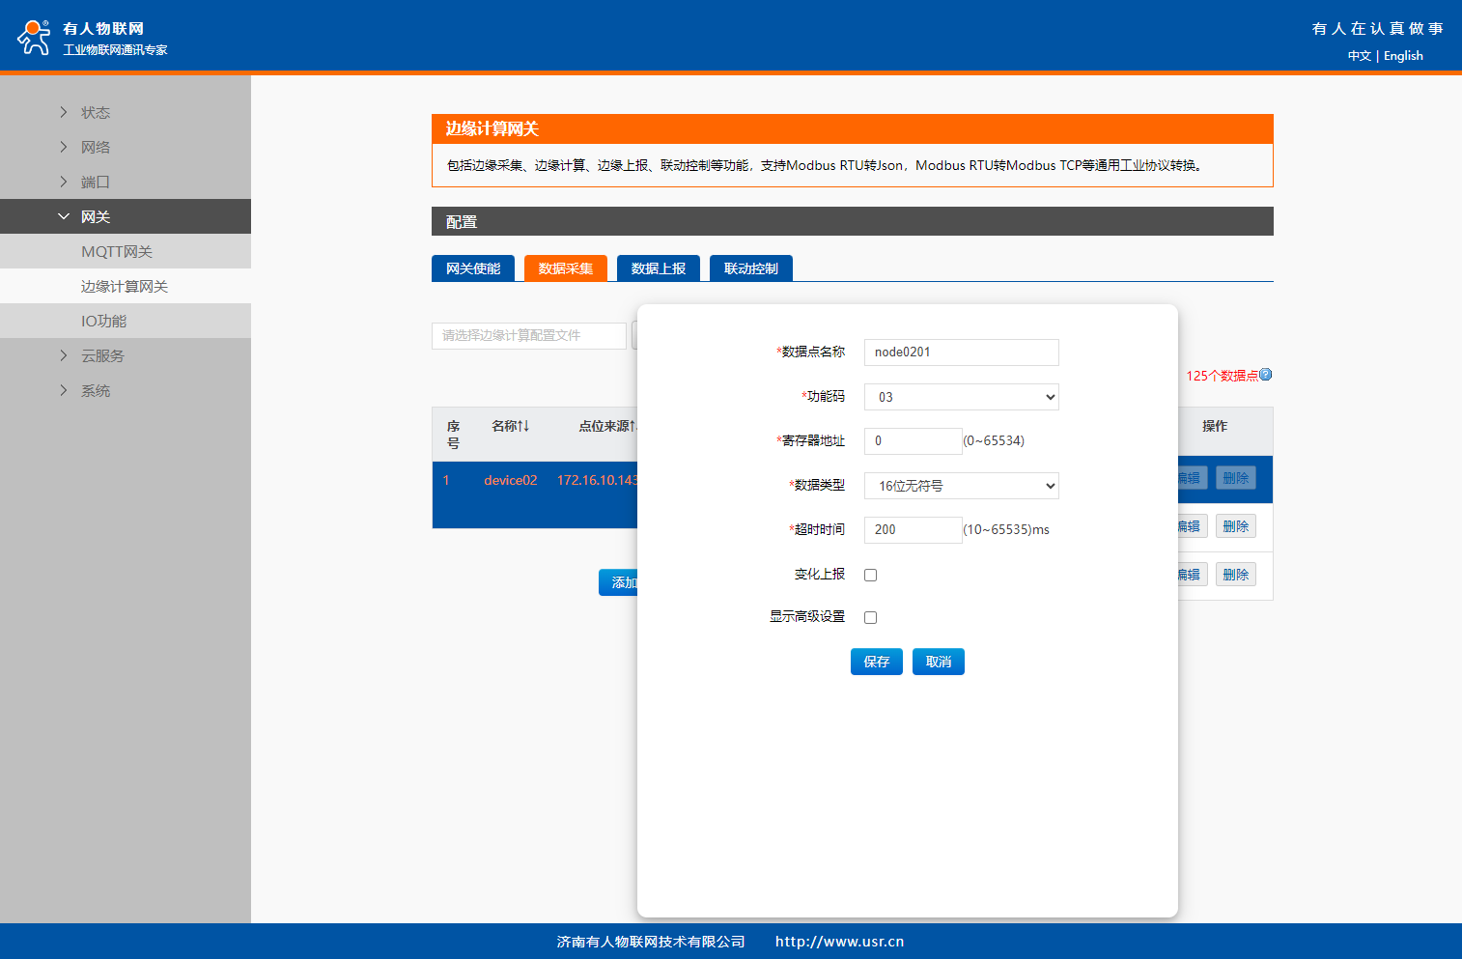The height and width of the screenshot is (959, 1462).
Task: Click the USR IoT logo icon
Action: 34,38
